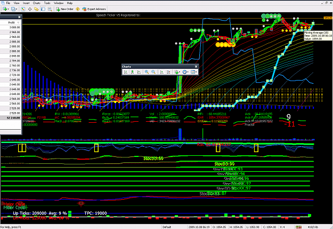Click the StocDD:90 label
Viewport: 333px width, 229px height.
pos(224,164)
